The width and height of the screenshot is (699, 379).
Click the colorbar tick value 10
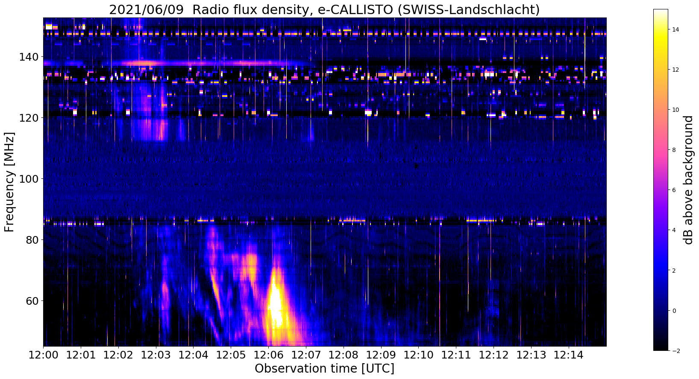(x=676, y=110)
